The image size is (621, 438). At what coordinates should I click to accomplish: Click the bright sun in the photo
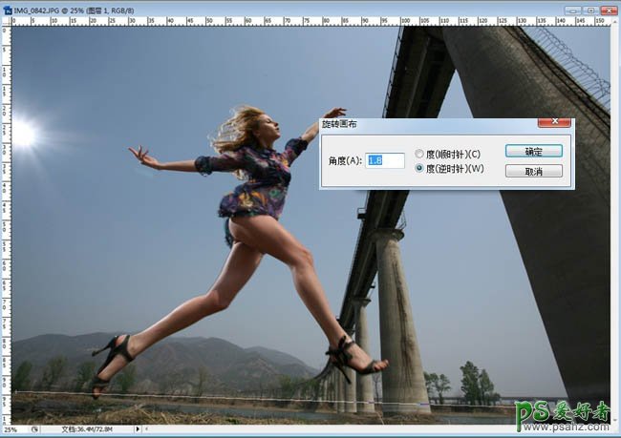point(23,135)
